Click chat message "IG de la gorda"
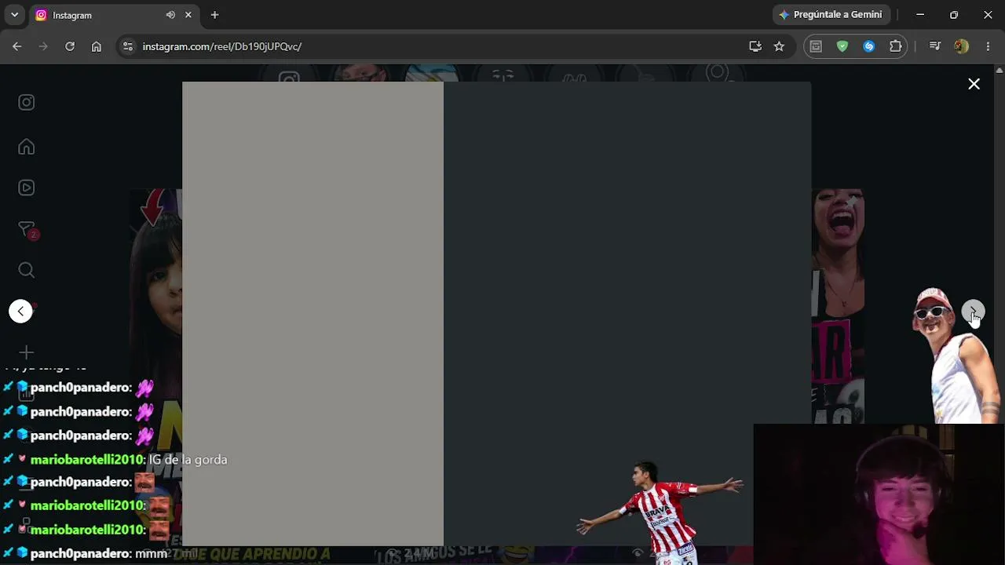This screenshot has width=1005, height=565. (188, 460)
